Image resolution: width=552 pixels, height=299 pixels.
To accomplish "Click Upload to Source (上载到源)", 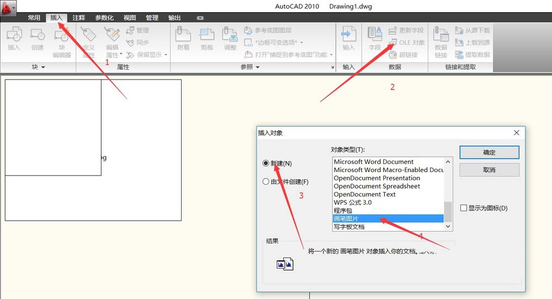I will 472,42.
